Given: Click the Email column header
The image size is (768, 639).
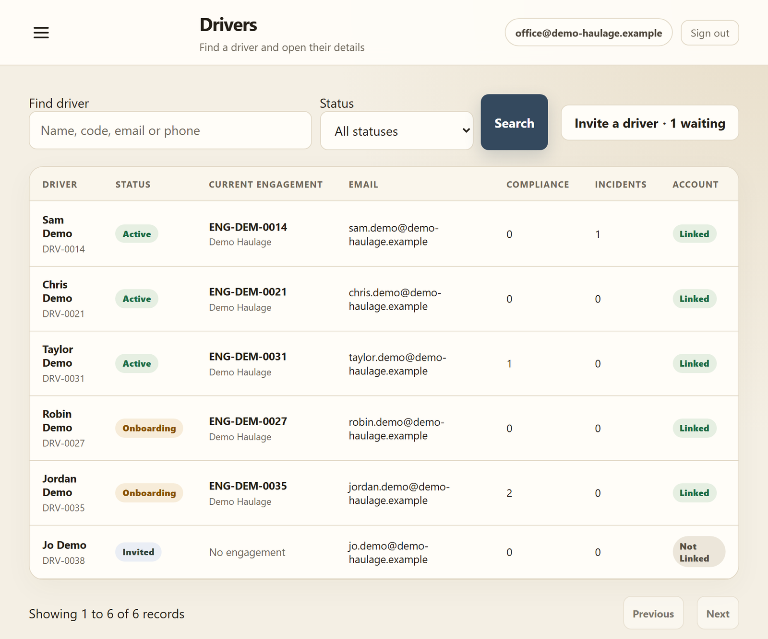Looking at the screenshot, I should click(x=363, y=185).
